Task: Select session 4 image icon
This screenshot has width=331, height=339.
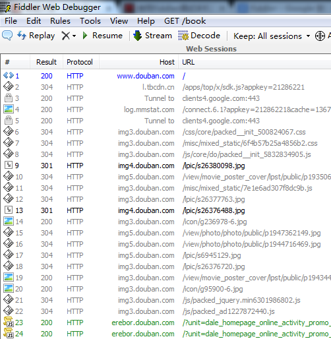Action: point(9,109)
